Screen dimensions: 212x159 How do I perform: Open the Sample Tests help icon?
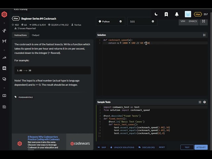(204, 102)
